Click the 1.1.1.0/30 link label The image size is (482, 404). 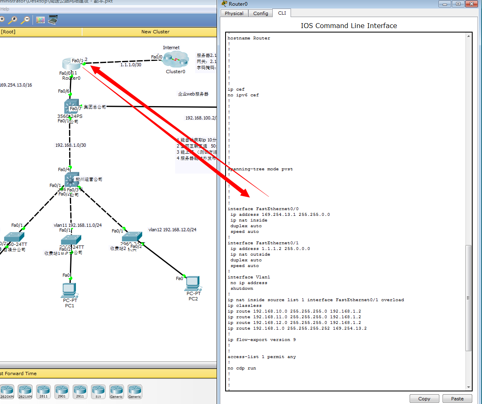[131, 65]
